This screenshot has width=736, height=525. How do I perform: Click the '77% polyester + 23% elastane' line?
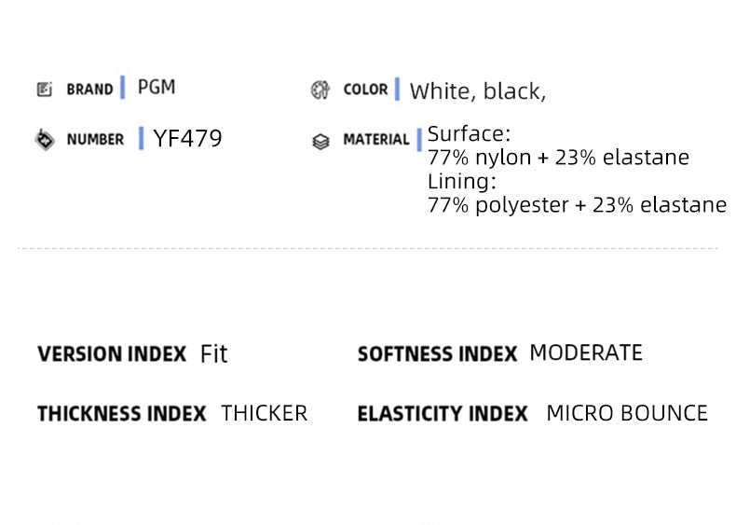click(577, 205)
